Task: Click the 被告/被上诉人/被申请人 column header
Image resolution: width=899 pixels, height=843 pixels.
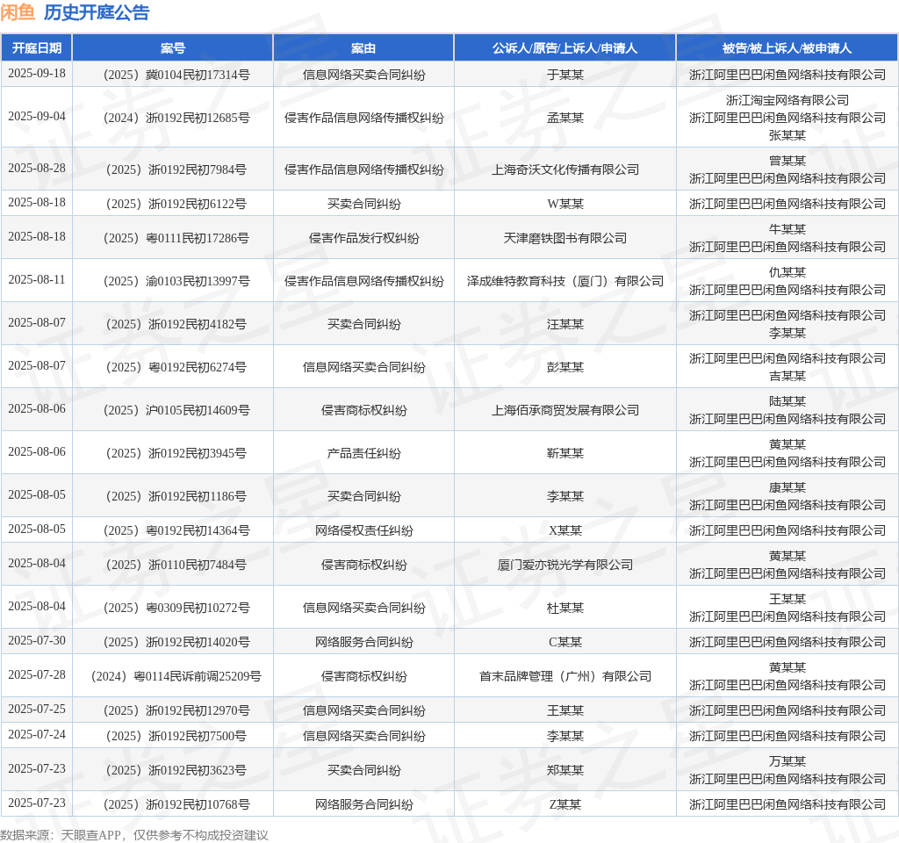Action: point(788,48)
